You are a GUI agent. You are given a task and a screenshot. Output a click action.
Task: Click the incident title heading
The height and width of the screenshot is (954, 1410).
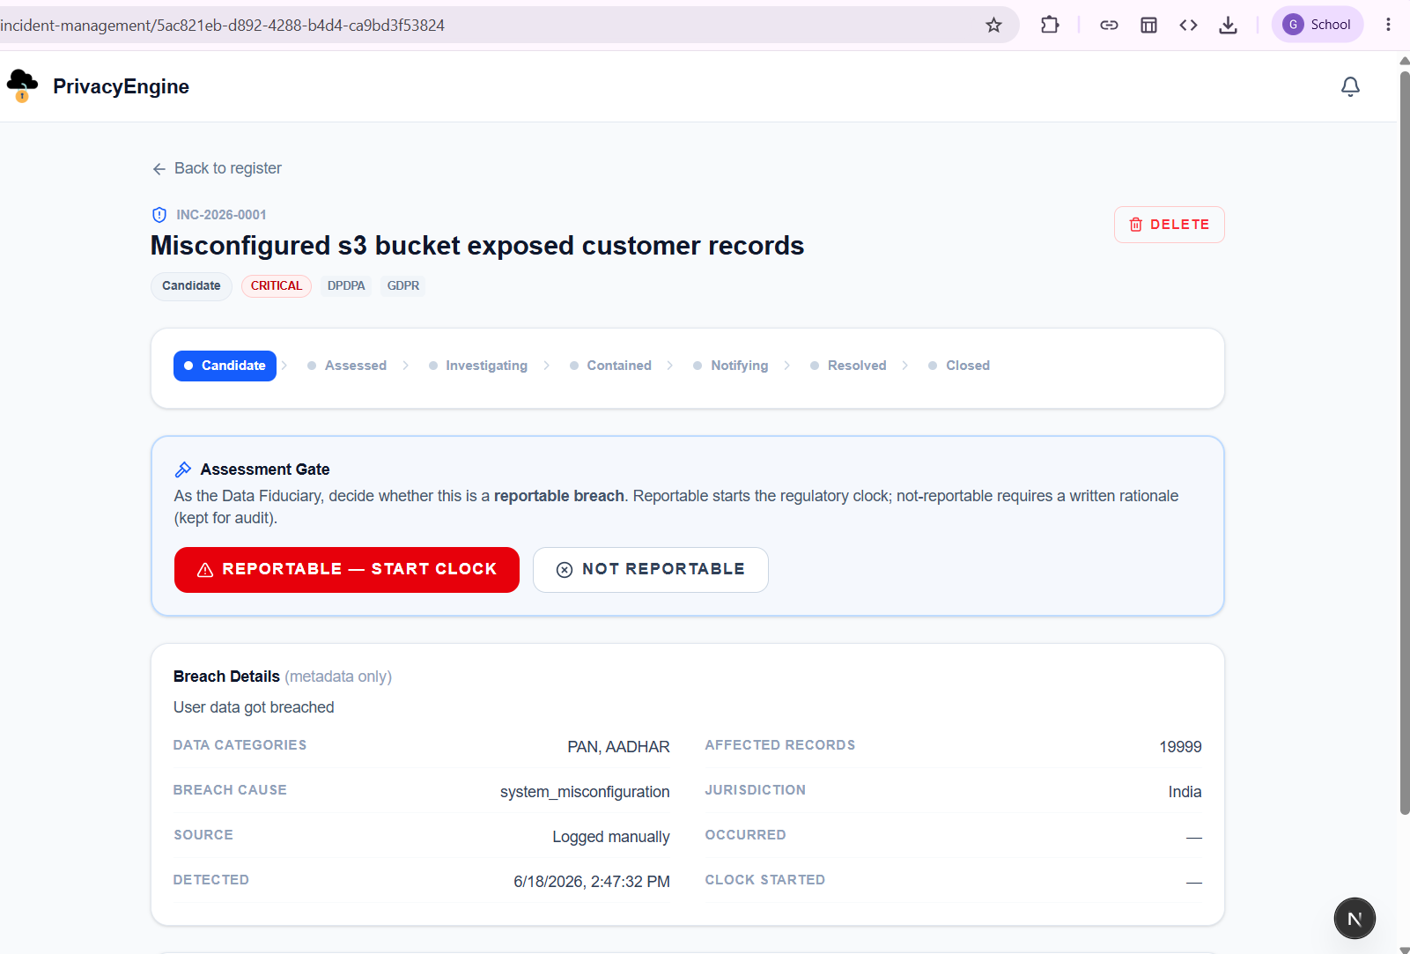tap(477, 246)
